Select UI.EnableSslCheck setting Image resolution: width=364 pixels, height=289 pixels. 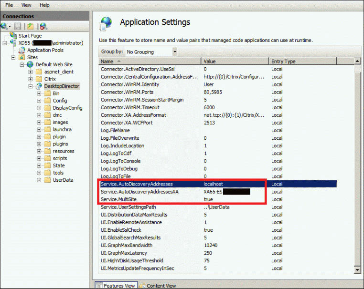click(218, 230)
